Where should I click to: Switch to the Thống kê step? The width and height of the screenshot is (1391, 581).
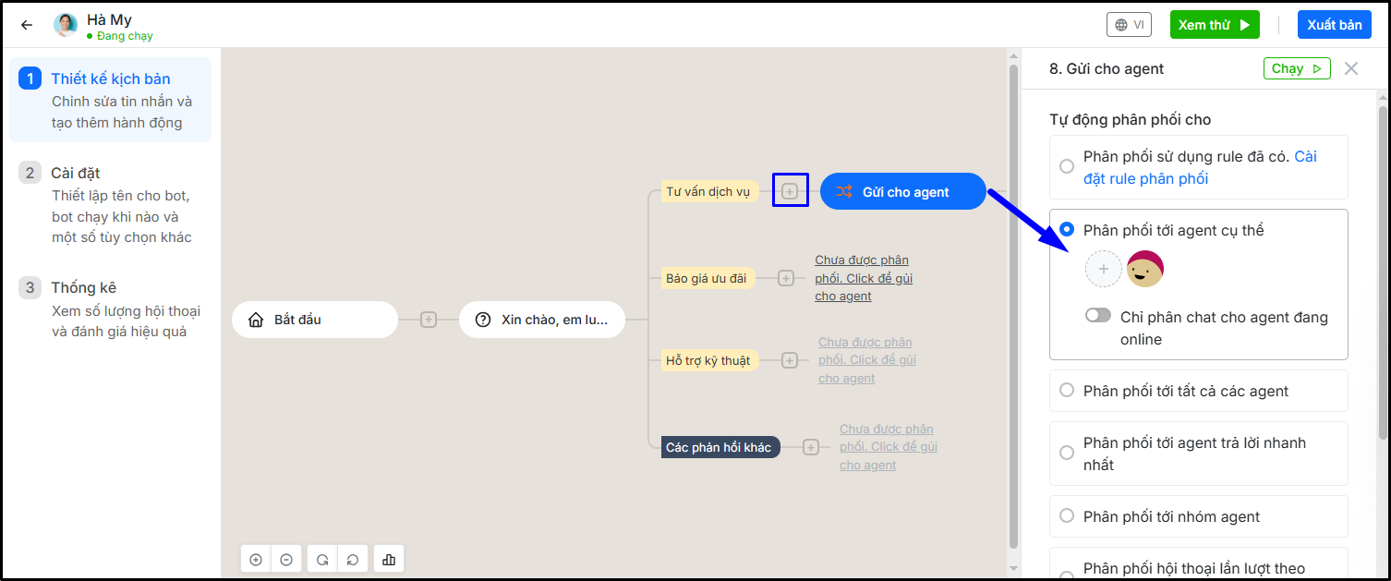coord(83,287)
